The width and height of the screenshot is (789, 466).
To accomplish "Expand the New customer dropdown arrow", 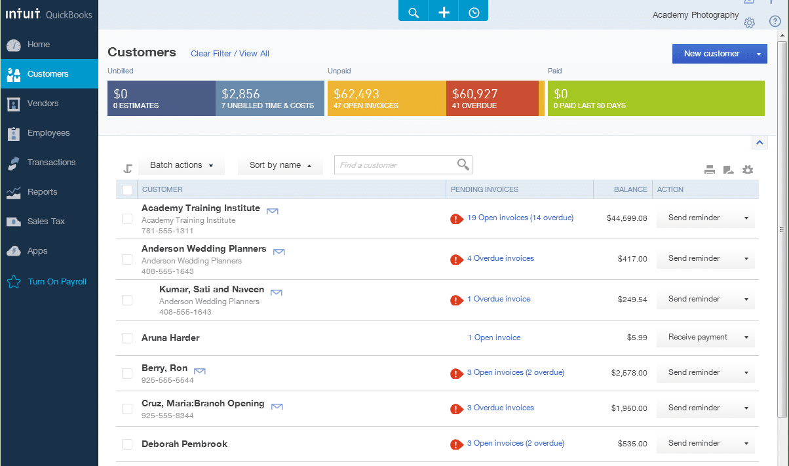I will coord(758,54).
